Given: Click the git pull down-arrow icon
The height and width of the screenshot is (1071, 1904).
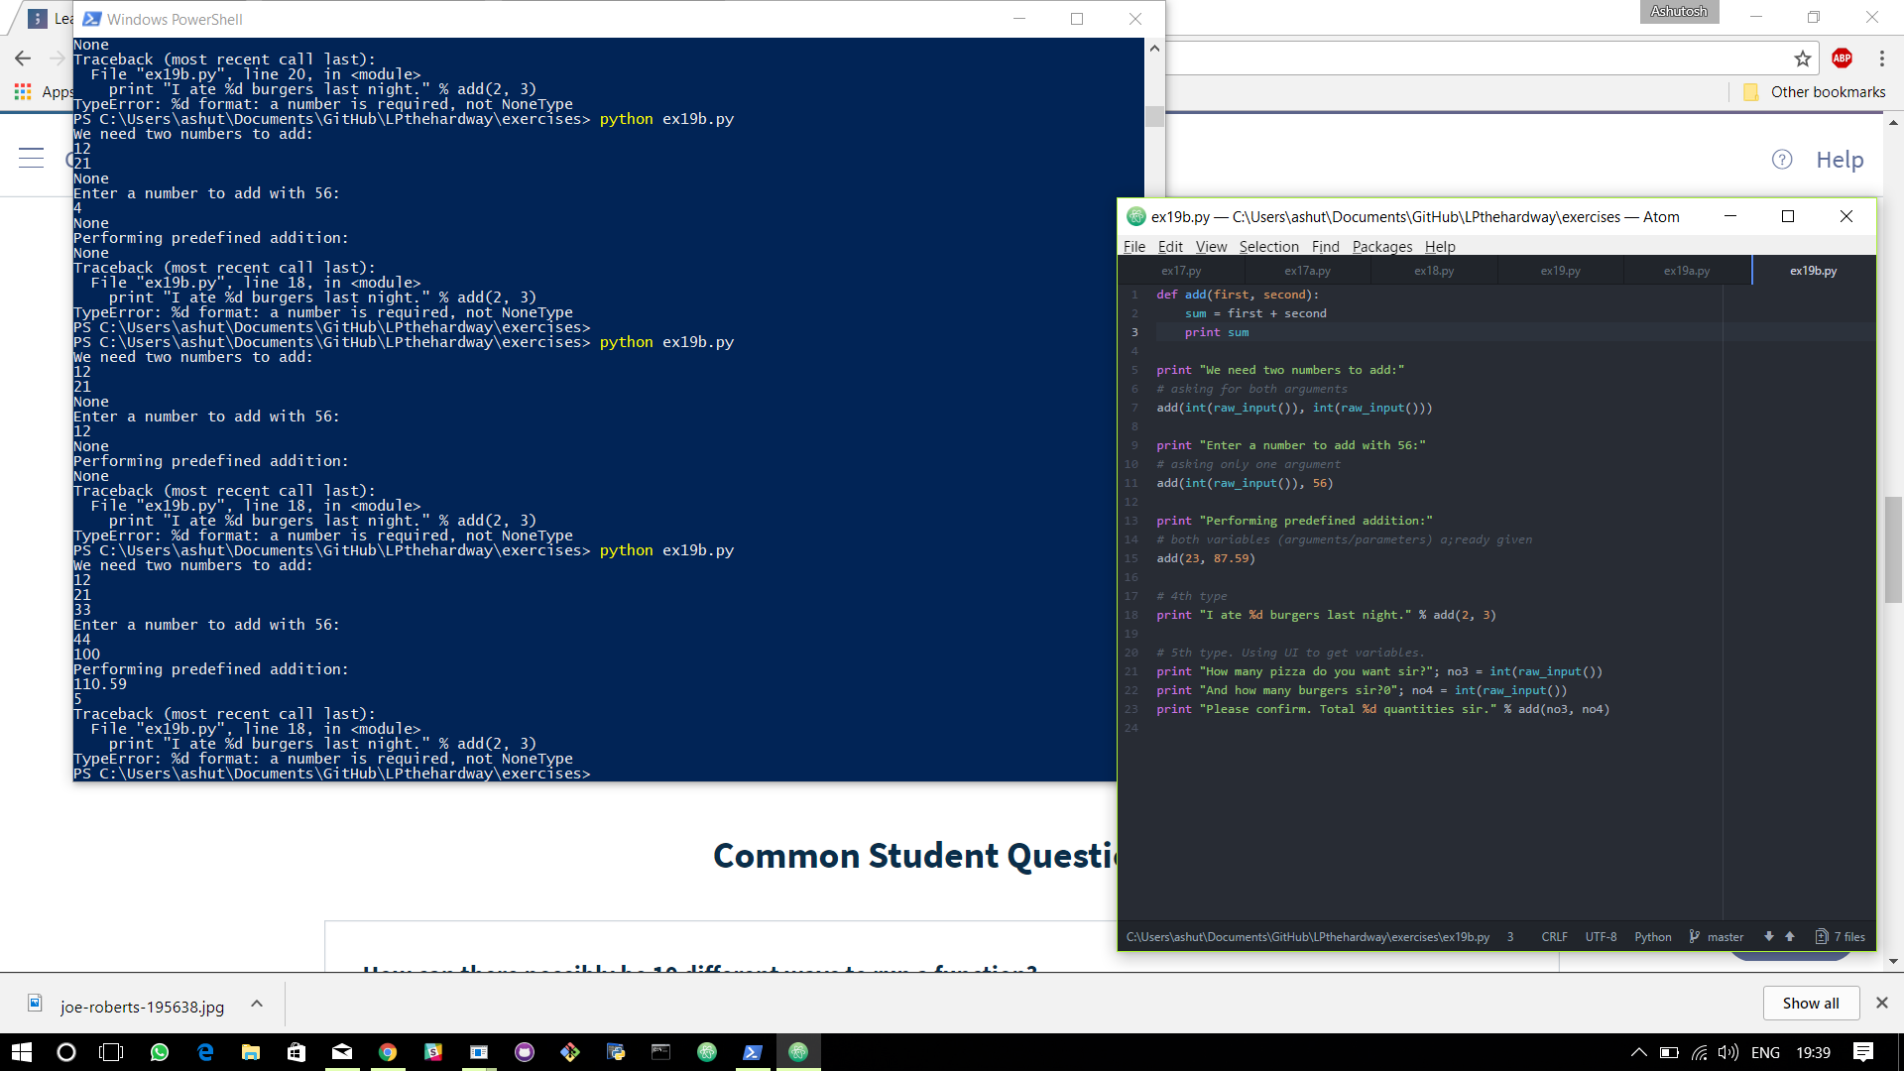Looking at the screenshot, I should (x=1768, y=937).
